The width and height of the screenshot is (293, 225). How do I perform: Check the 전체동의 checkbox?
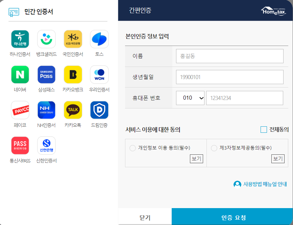coord(264,129)
